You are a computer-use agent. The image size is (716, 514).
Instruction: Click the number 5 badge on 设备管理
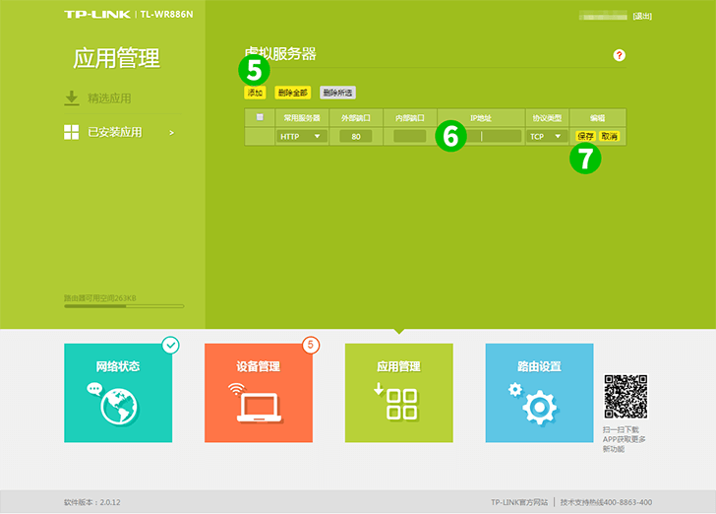click(x=311, y=345)
